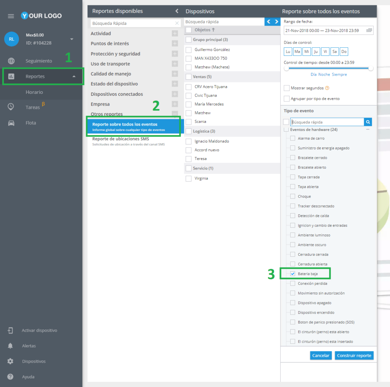390x387 pixels.
Task: Click the left arrow in Dispositivos search
Action: click(269, 22)
